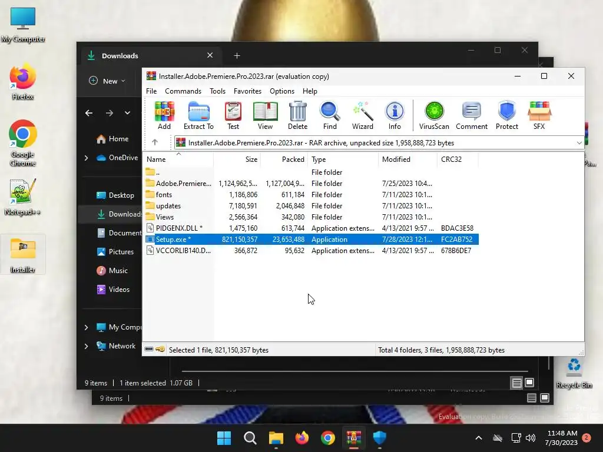Viewport: 603px width, 452px height.
Task: Select the Views folder
Action: (312, 217)
